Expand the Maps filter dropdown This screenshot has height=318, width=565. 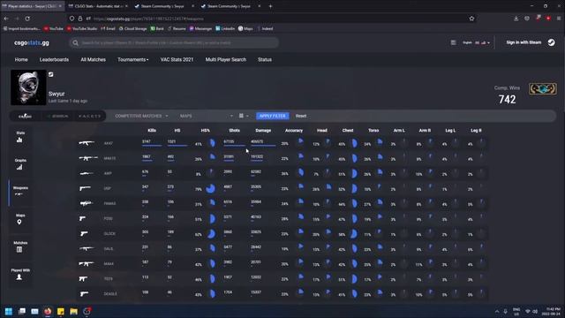coord(207,116)
